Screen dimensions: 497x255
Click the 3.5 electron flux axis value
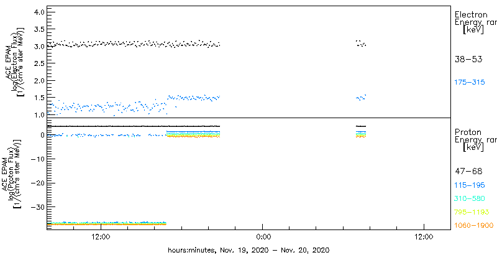click(x=39, y=29)
